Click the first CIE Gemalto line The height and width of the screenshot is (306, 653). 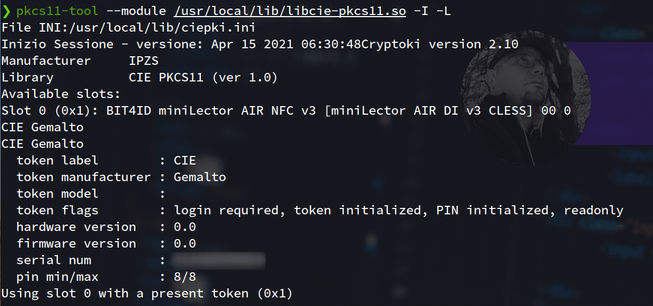click(x=43, y=127)
